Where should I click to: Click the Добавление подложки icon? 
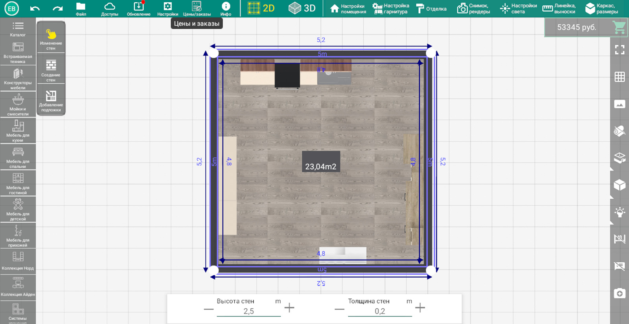pos(51,101)
